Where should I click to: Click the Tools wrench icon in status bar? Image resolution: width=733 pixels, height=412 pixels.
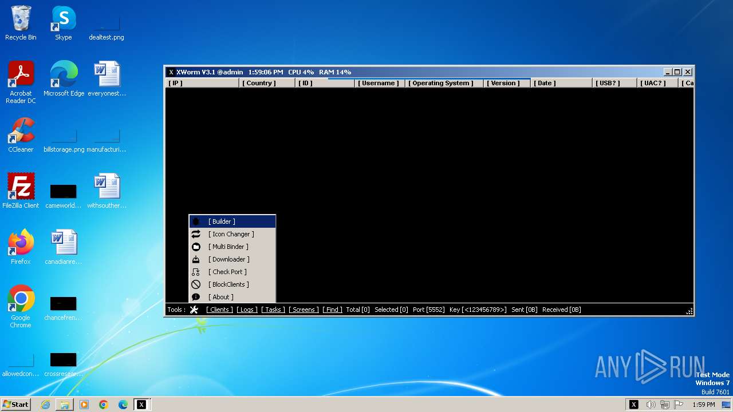[x=194, y=310]
